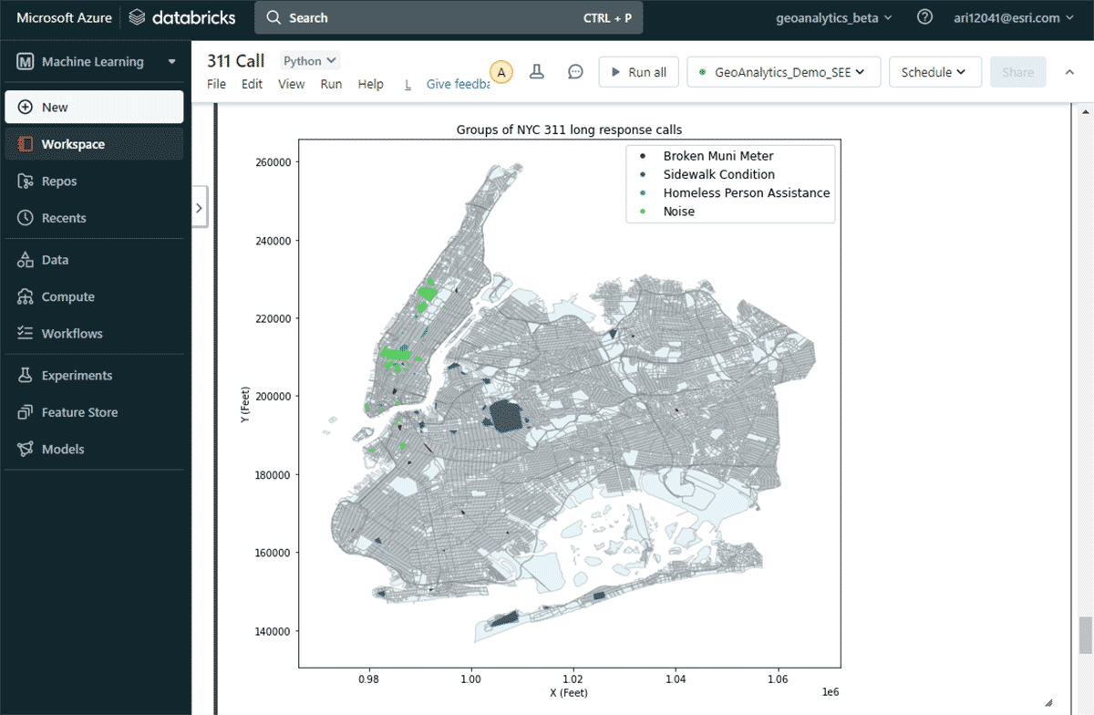Open the comments speech bubble icon

575,72
